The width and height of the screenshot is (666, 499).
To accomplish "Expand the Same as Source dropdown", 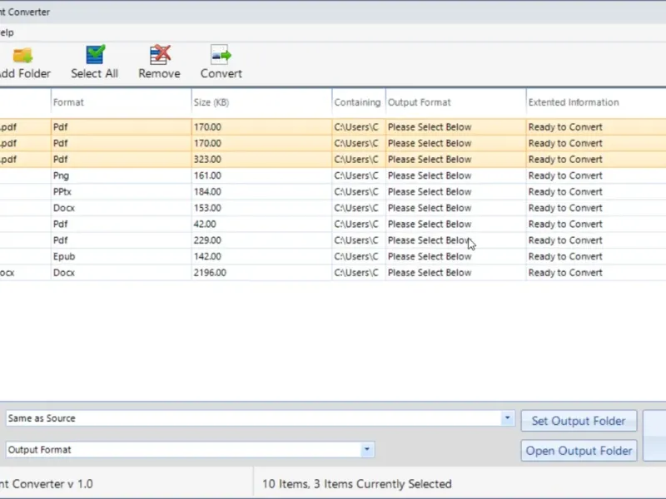I will click(507, 418).
